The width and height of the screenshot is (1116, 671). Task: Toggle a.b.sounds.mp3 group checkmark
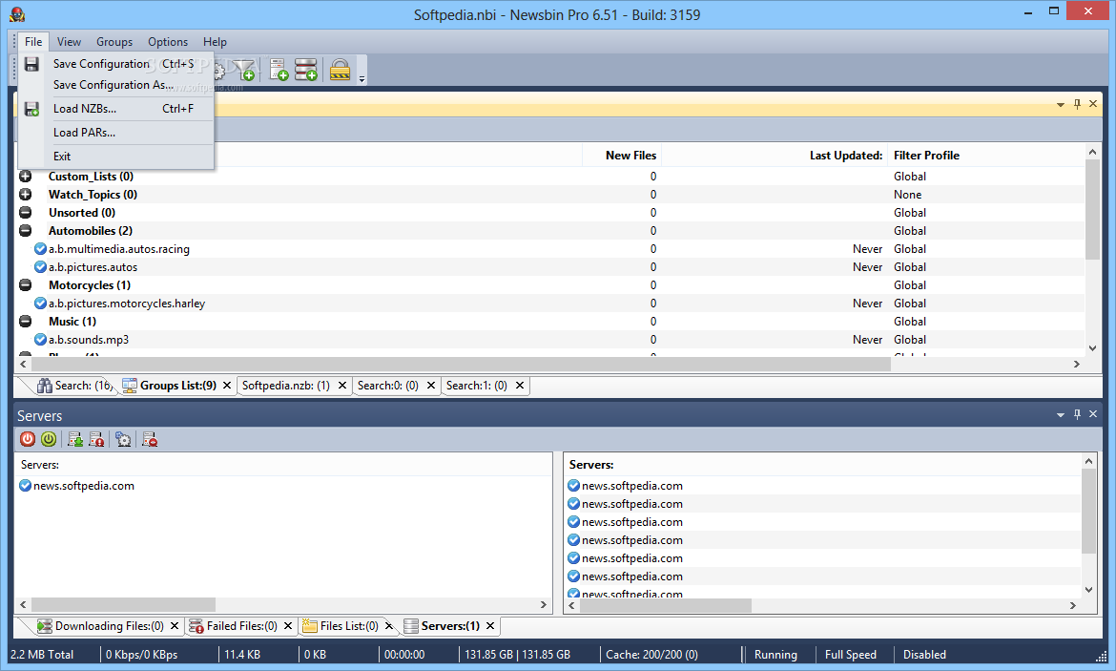pos(41,340)
